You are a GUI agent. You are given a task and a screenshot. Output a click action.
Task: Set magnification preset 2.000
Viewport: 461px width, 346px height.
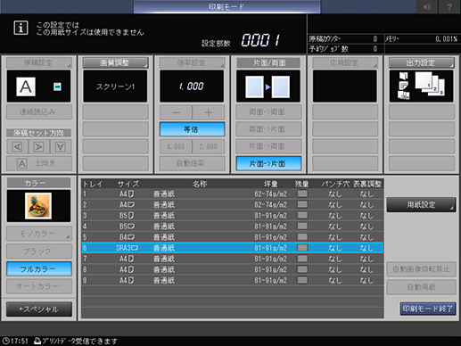tap(209, 146)
